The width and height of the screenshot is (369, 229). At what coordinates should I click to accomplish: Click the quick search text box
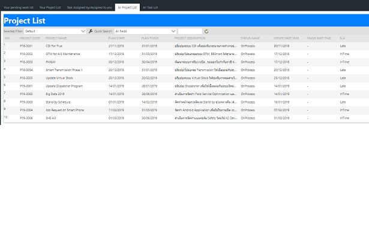[x=190, y=31]
